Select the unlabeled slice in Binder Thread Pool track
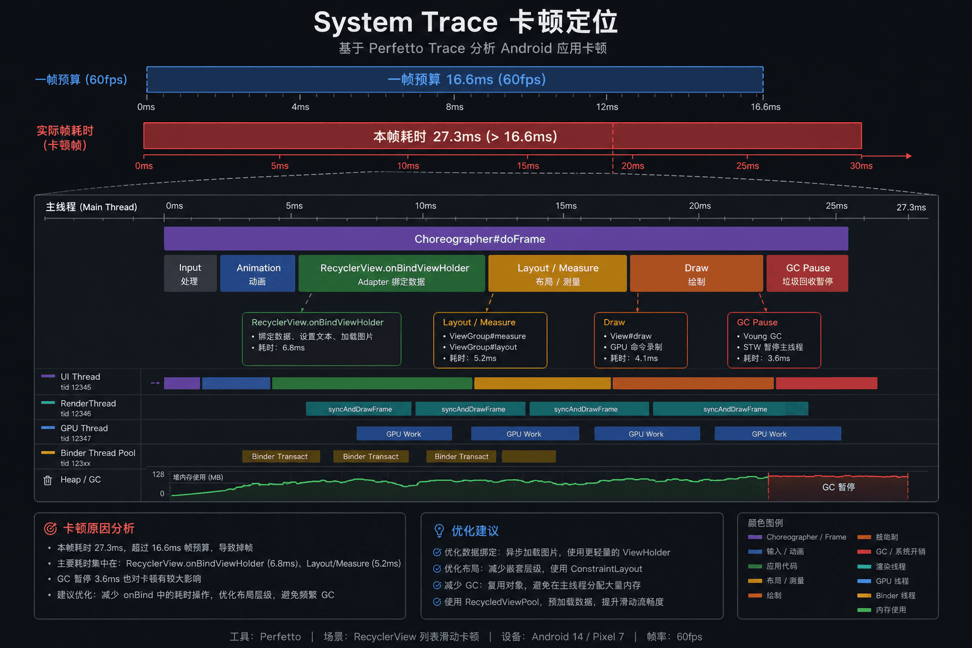Viewport: 972px width, 648px height. (529, 456)
